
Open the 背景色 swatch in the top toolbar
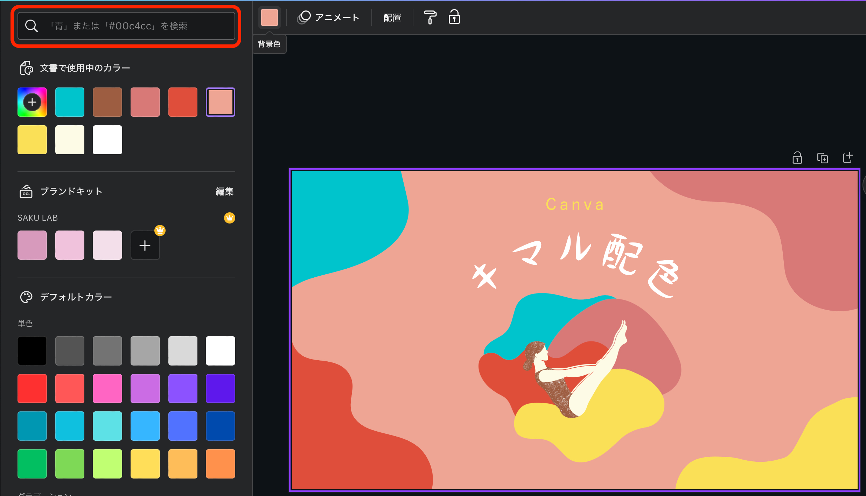tap(270, 17)
